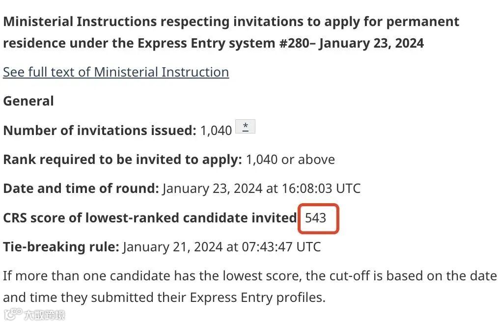Click the Chinese watermark text at bottom left
498x324 pixels.
click(x=45, y=315)
